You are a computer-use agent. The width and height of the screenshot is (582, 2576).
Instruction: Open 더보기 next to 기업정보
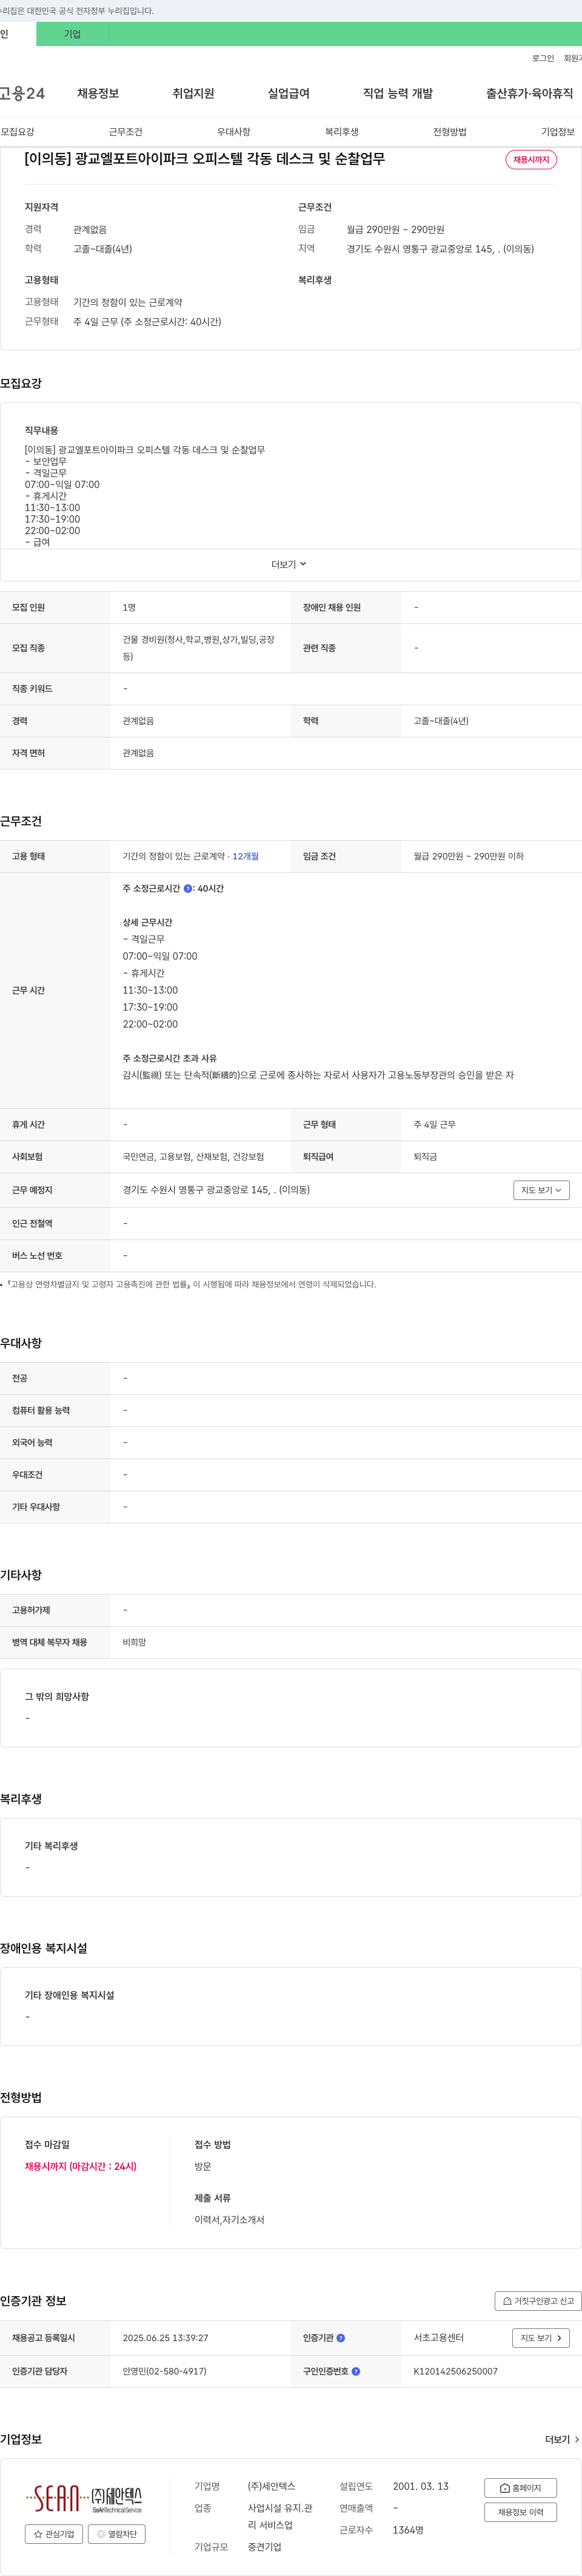point(562,2439)
